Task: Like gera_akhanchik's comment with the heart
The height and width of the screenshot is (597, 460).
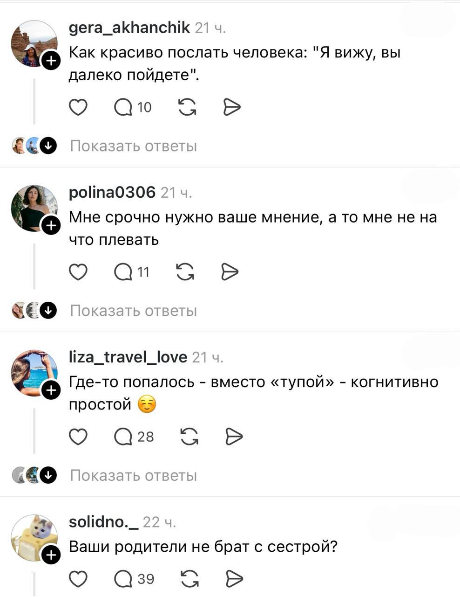Action: pyautogui.click(x=78, y=107)
